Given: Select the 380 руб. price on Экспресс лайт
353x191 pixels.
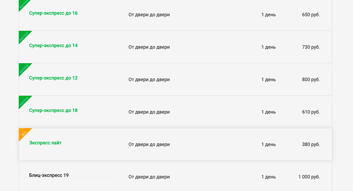Looking at the screenshot, I should 311,144.
